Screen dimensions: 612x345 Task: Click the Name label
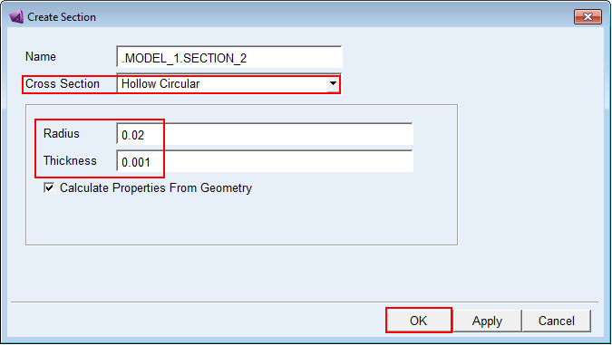pos(41,56)
